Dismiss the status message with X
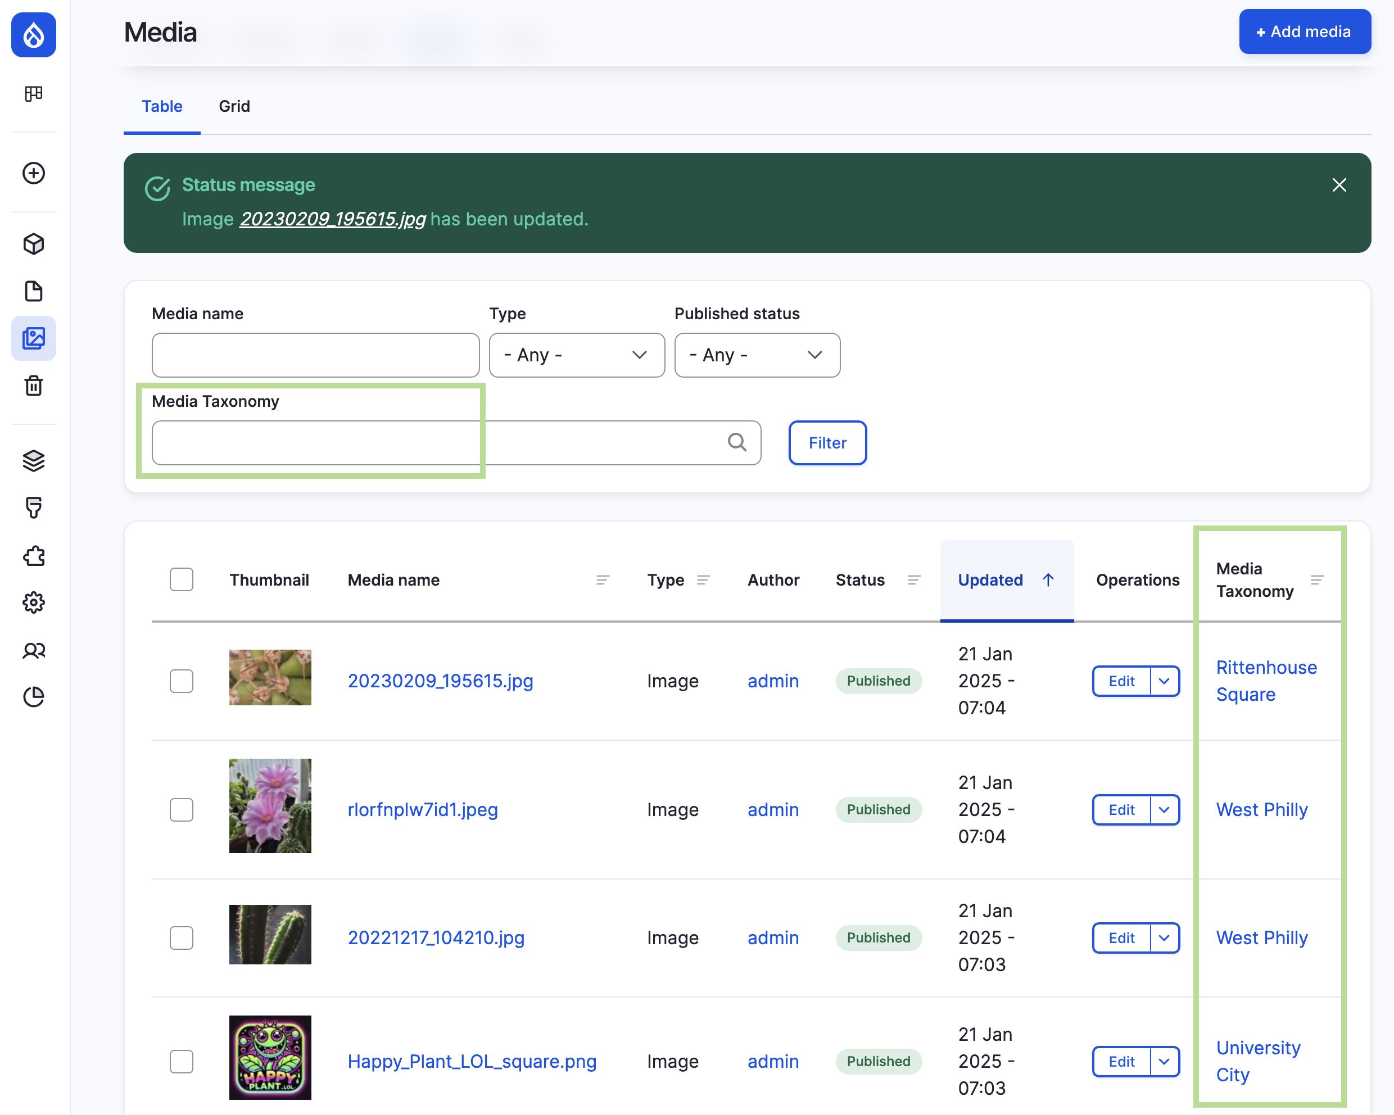 [x=1339, y=185]
